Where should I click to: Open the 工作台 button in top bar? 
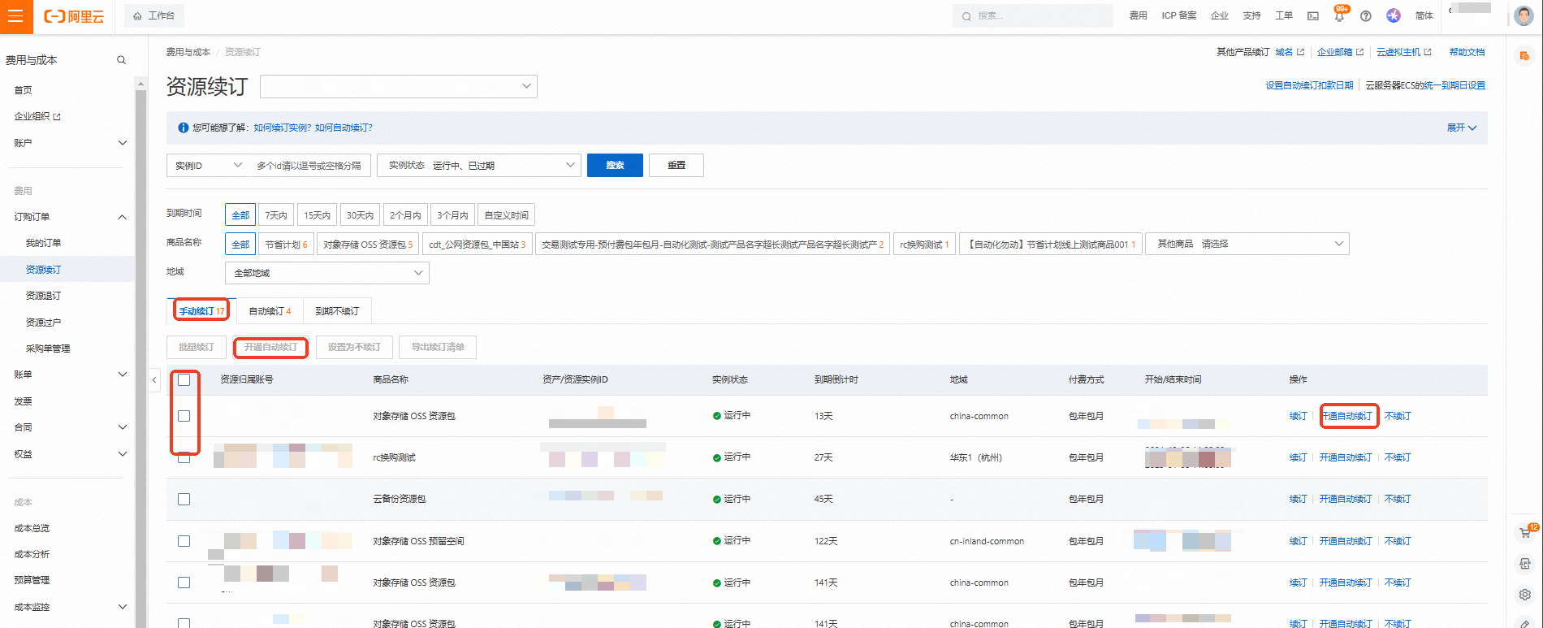154,15
